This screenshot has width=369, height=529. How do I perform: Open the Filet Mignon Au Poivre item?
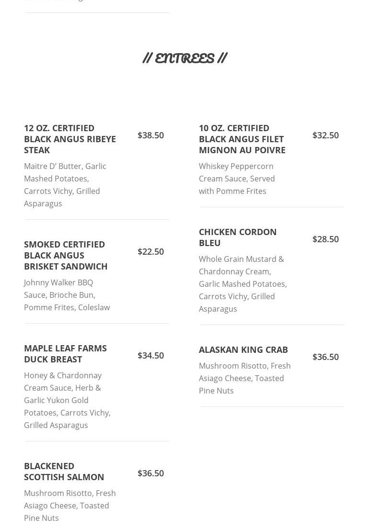coord(242,139)
